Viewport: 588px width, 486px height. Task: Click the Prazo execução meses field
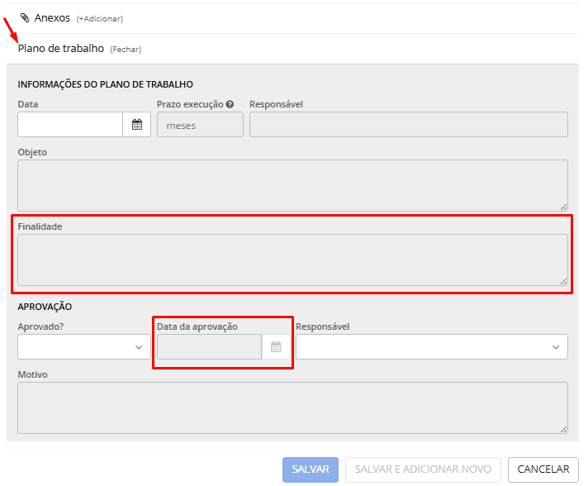(200, 125)
